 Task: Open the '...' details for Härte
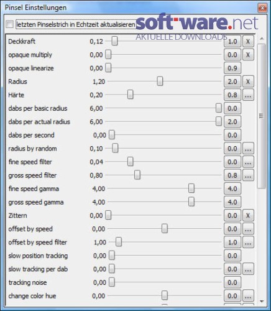pyautogui.click(x=248, y=95)
